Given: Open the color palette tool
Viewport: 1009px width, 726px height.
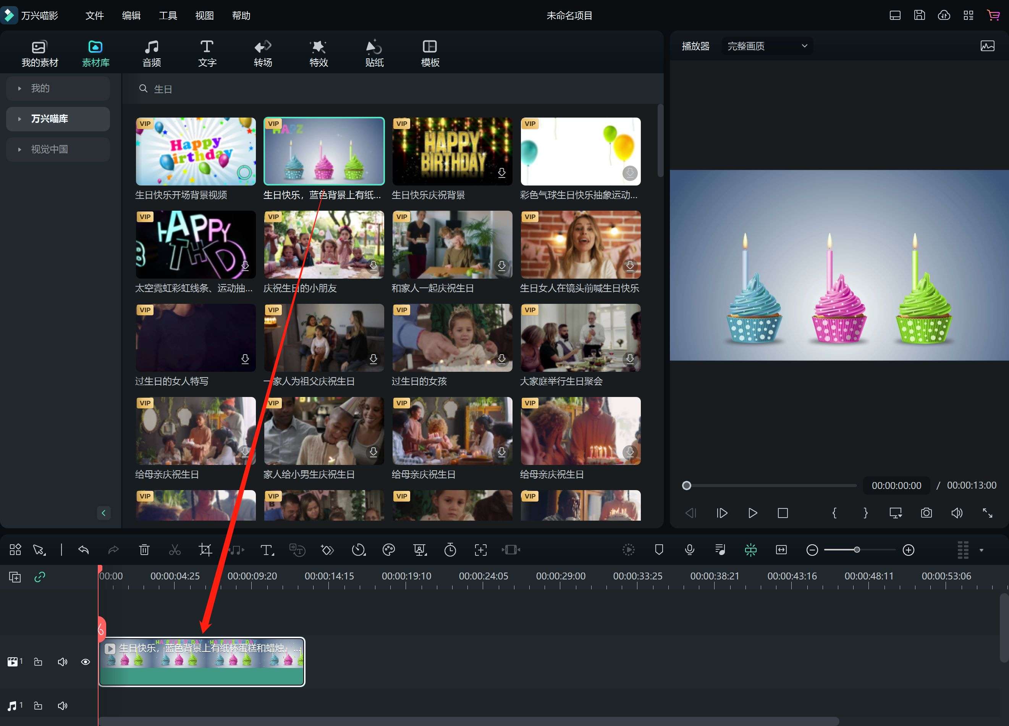Looking at the screenshot, I should point(388,550).
